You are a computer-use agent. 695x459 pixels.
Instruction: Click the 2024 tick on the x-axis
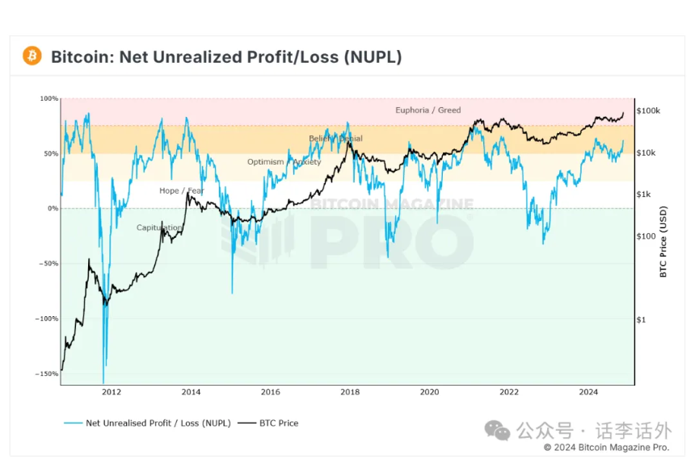(x=588, y=392)
